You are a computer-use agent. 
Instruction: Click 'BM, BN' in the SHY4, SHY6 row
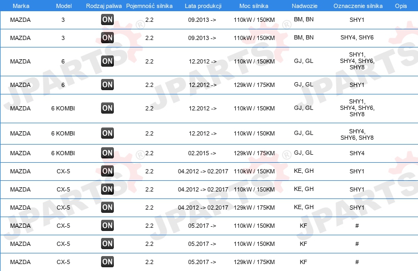304,37
